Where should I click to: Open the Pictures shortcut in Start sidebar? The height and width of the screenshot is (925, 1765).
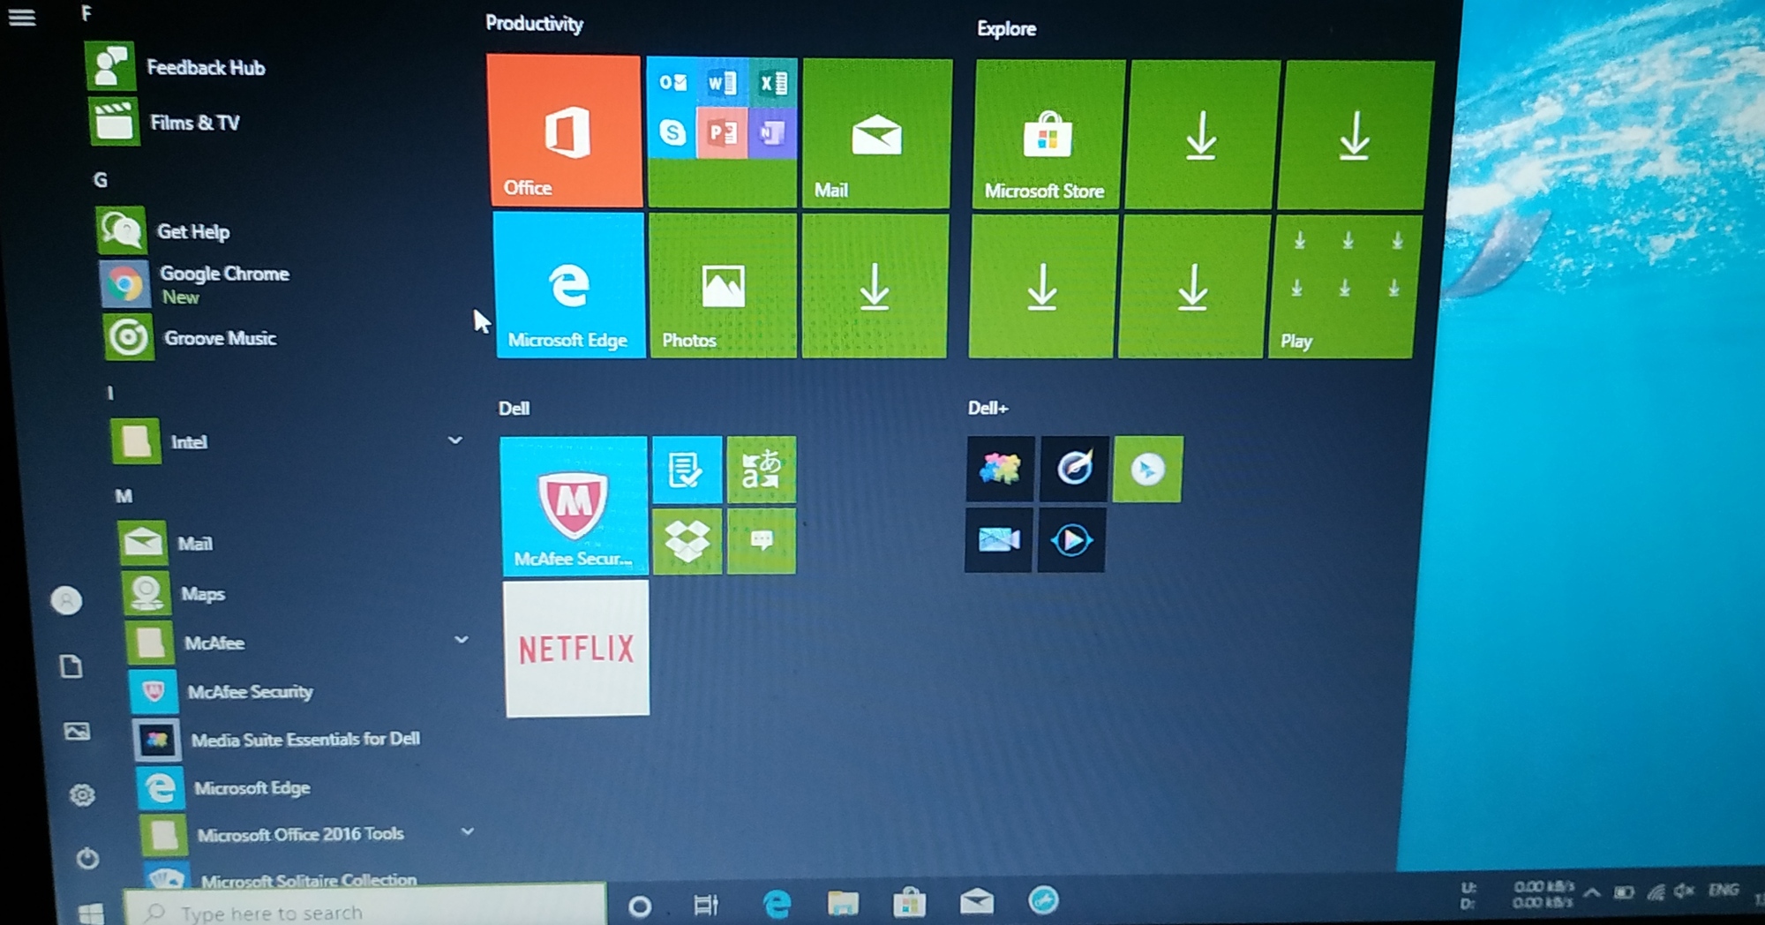click(77, 731)
